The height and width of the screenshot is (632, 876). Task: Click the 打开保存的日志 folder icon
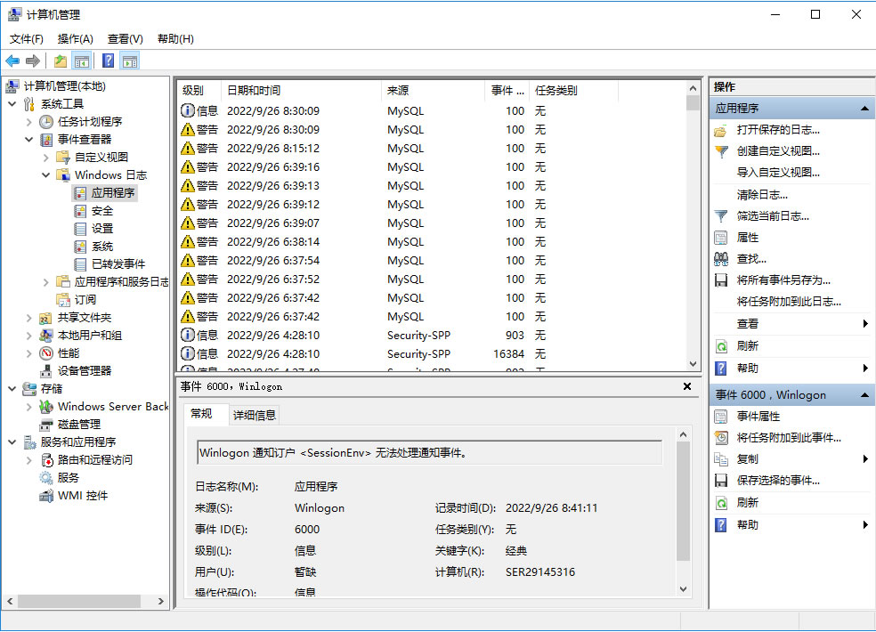(x=721, y=130)
